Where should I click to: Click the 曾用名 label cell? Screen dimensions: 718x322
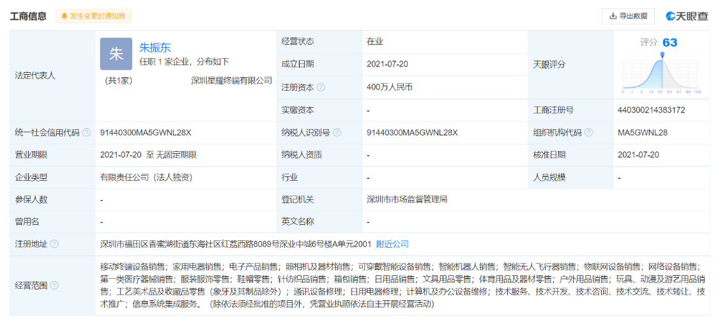pyautogui.click(x=52, y=222)
